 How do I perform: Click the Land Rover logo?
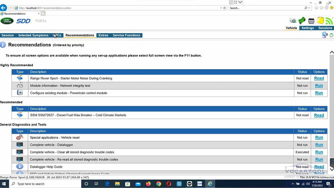pos(7,21)
